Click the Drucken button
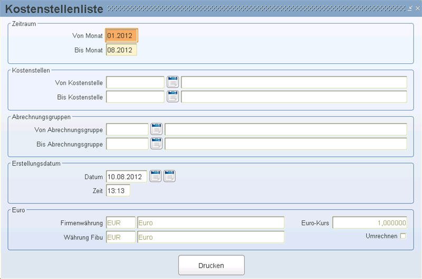The height and width of the screenshot is (279, 422). coord(212,265)
